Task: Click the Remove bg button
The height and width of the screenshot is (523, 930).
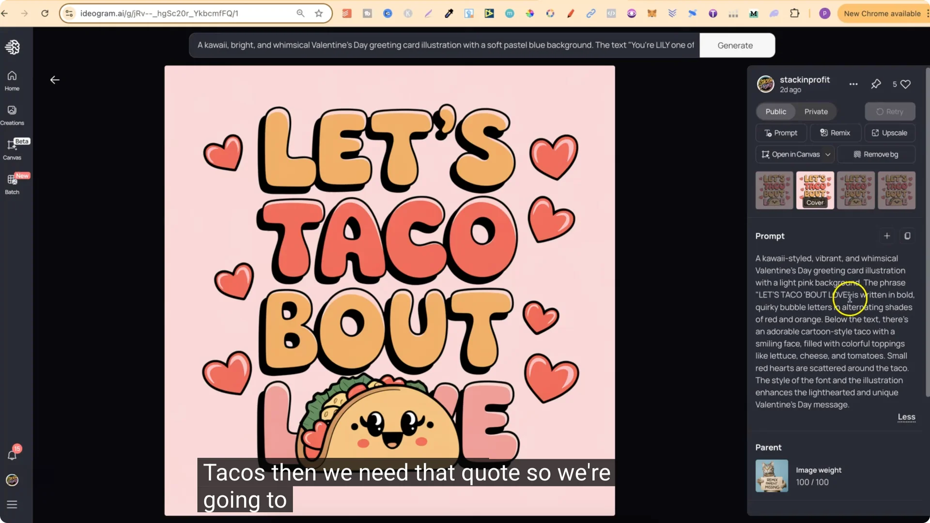Action: 877,154
